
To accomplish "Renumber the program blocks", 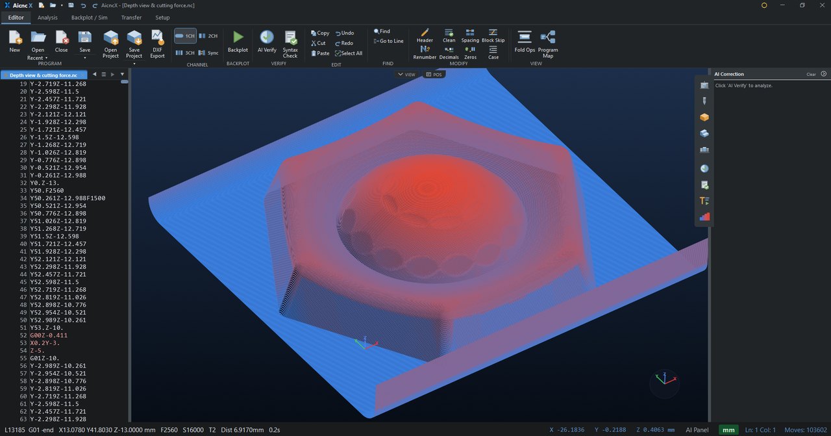I will coord(425,53).
